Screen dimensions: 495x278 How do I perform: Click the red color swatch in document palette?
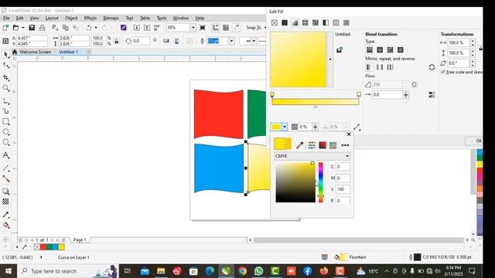[x=43, y=247]
